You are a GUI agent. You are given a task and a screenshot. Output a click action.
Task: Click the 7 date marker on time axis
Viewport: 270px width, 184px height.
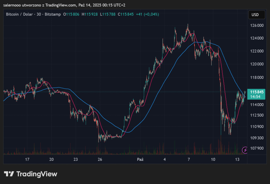click(x=189, y=159)
